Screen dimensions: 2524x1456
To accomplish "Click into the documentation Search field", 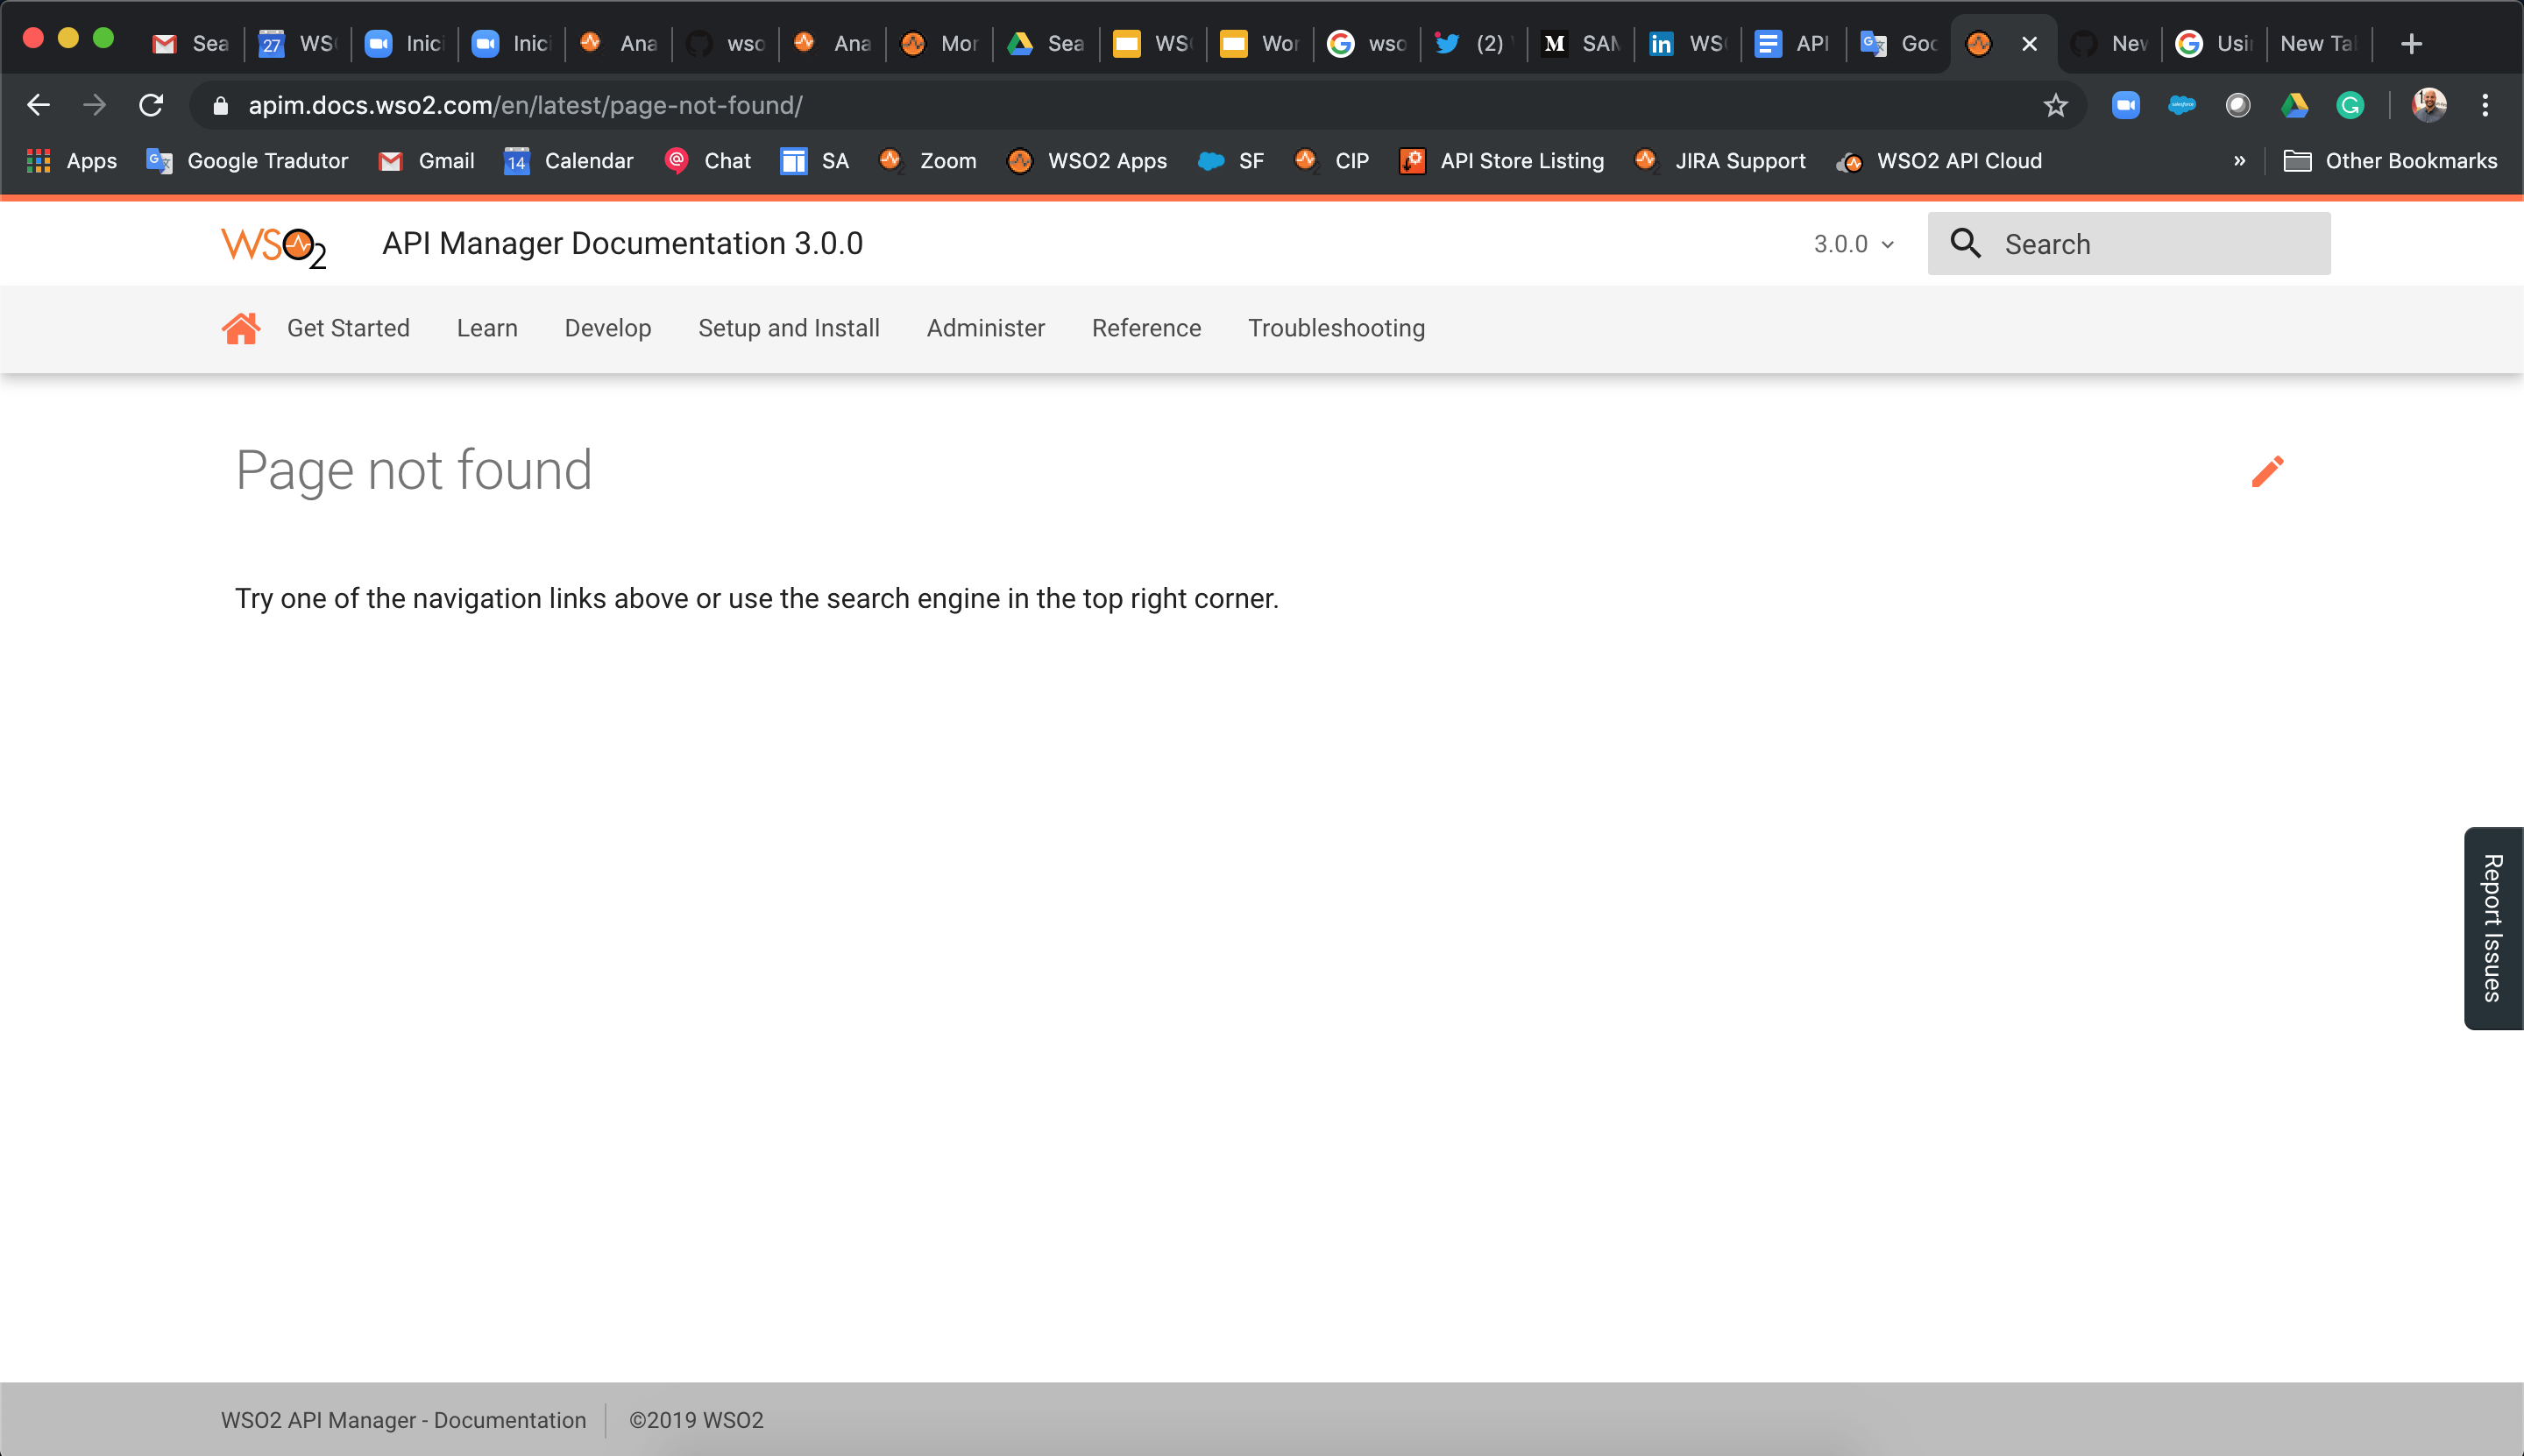I will click(x=2129, y=243).
